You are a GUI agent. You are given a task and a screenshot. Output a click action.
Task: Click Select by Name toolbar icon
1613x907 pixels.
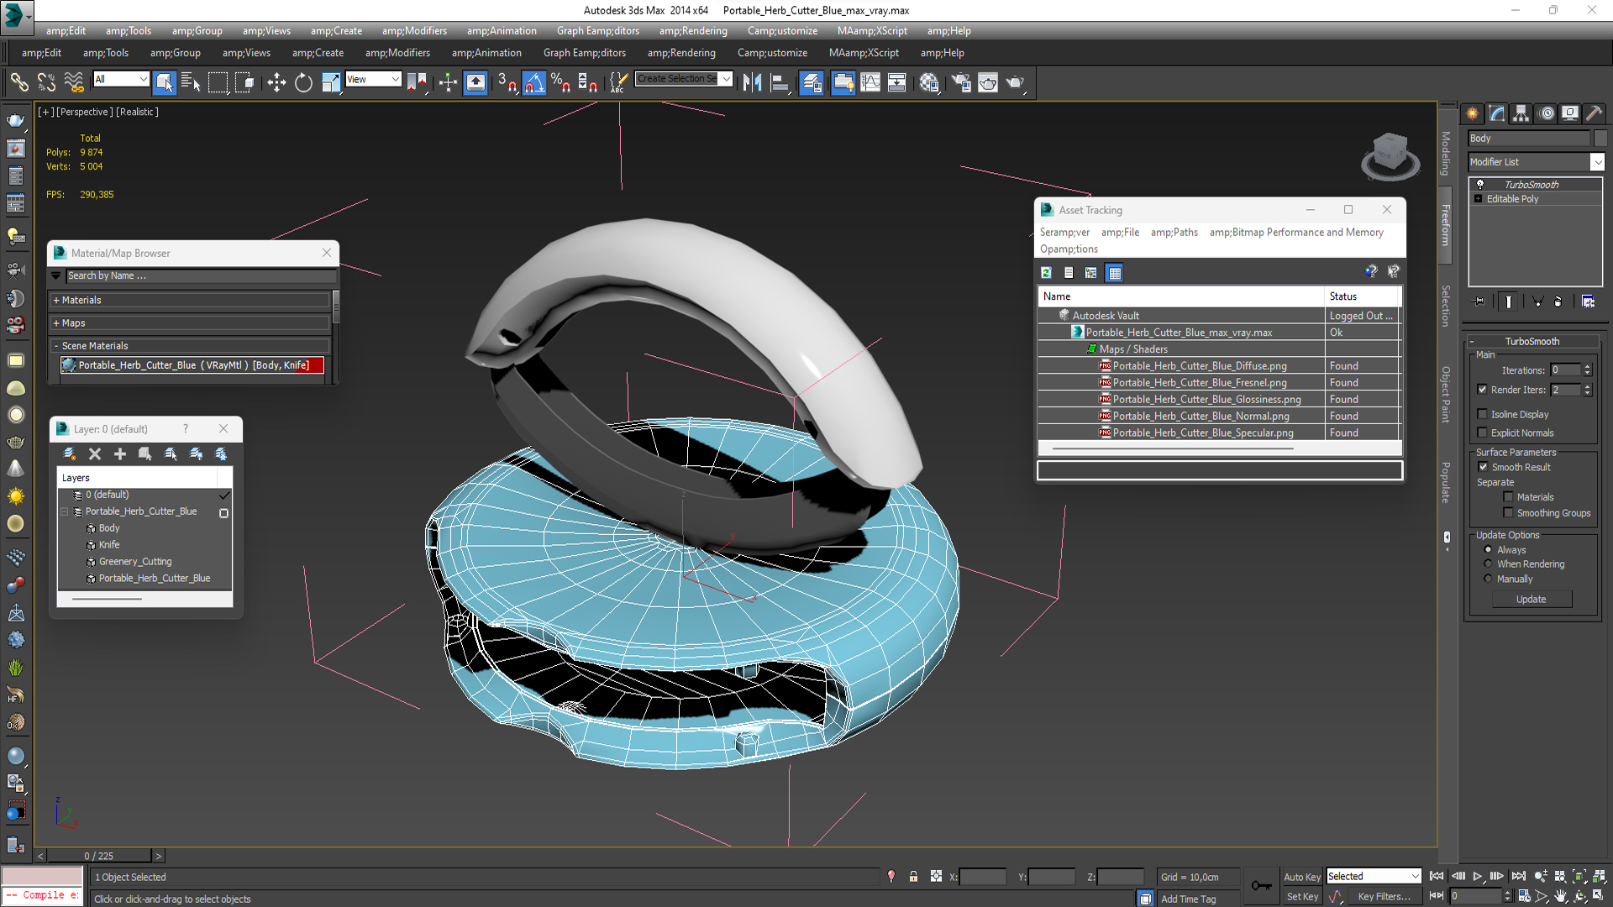tap(191, 82)
